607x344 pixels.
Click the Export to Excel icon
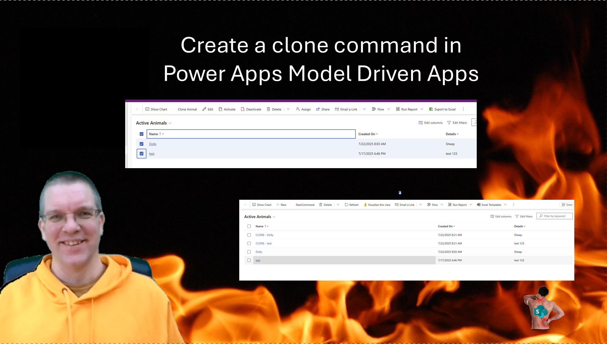(431, 109)
